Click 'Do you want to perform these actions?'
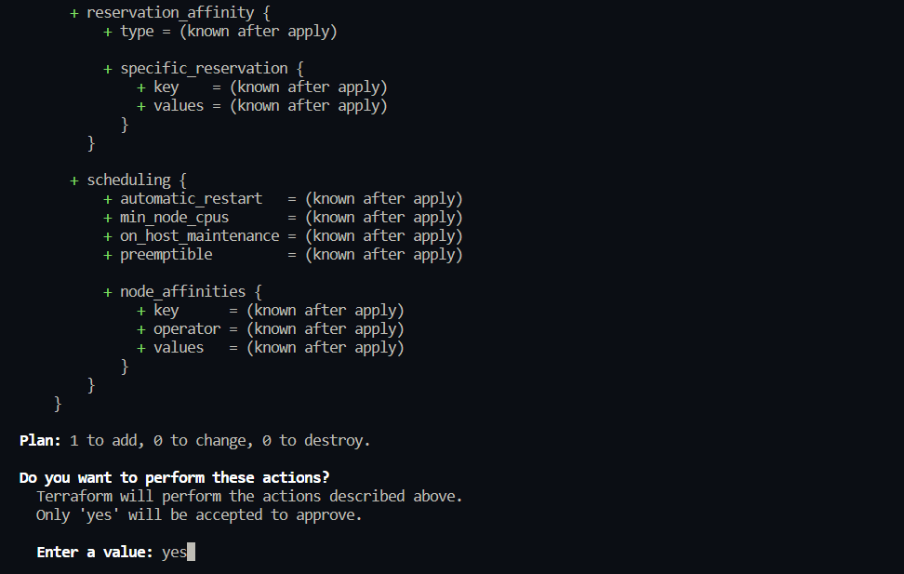Screen dimensions: 904x574 (x=174, y=477)
